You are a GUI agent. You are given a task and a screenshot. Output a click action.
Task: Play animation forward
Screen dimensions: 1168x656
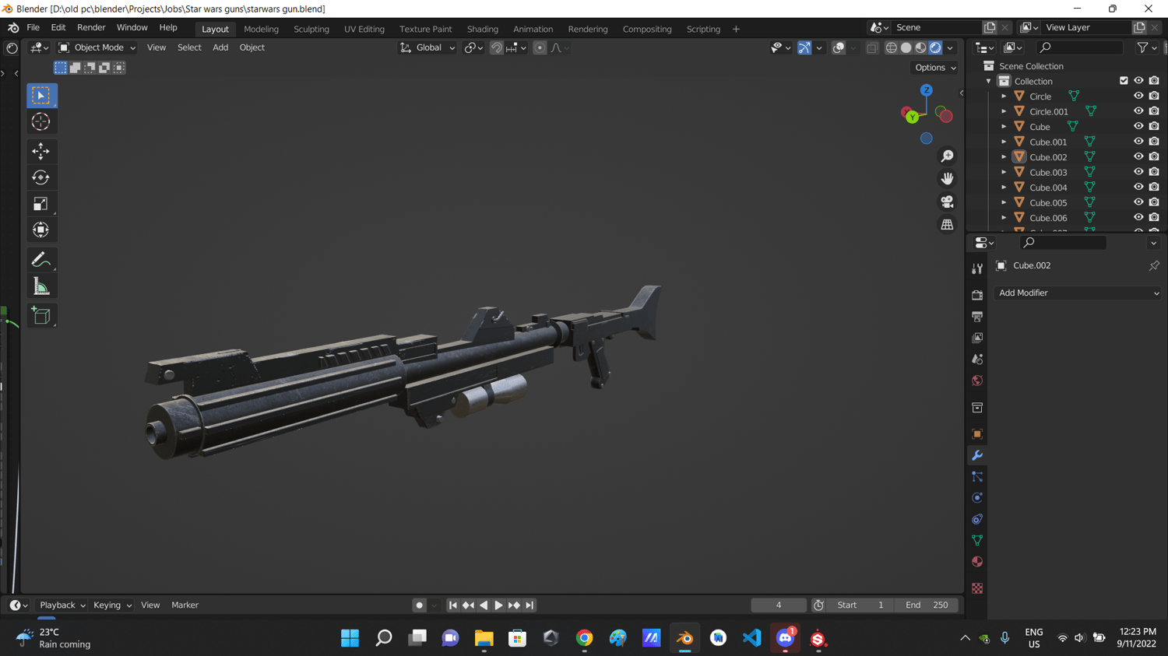tap(498, 605)
